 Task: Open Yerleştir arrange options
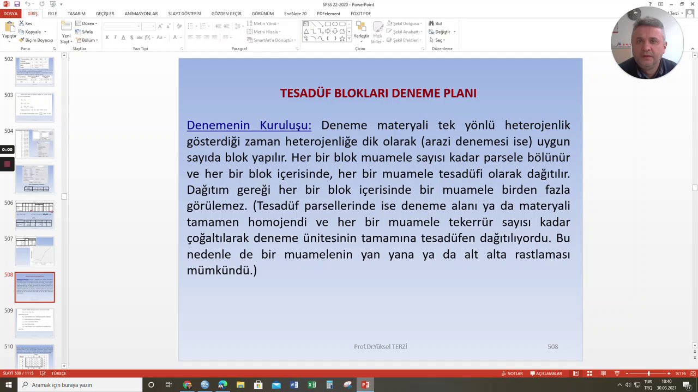pyautogui.click(x=361, y=32)
